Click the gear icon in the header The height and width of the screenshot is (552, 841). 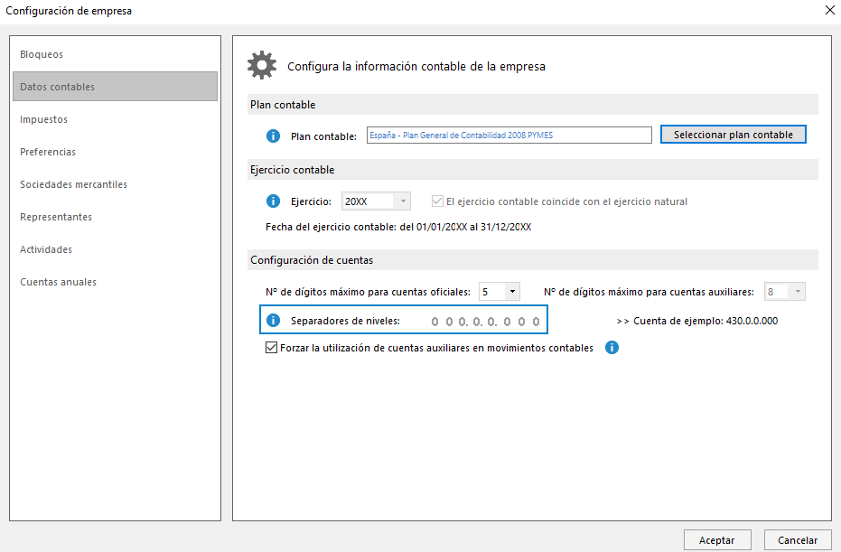tap(262, 65)
